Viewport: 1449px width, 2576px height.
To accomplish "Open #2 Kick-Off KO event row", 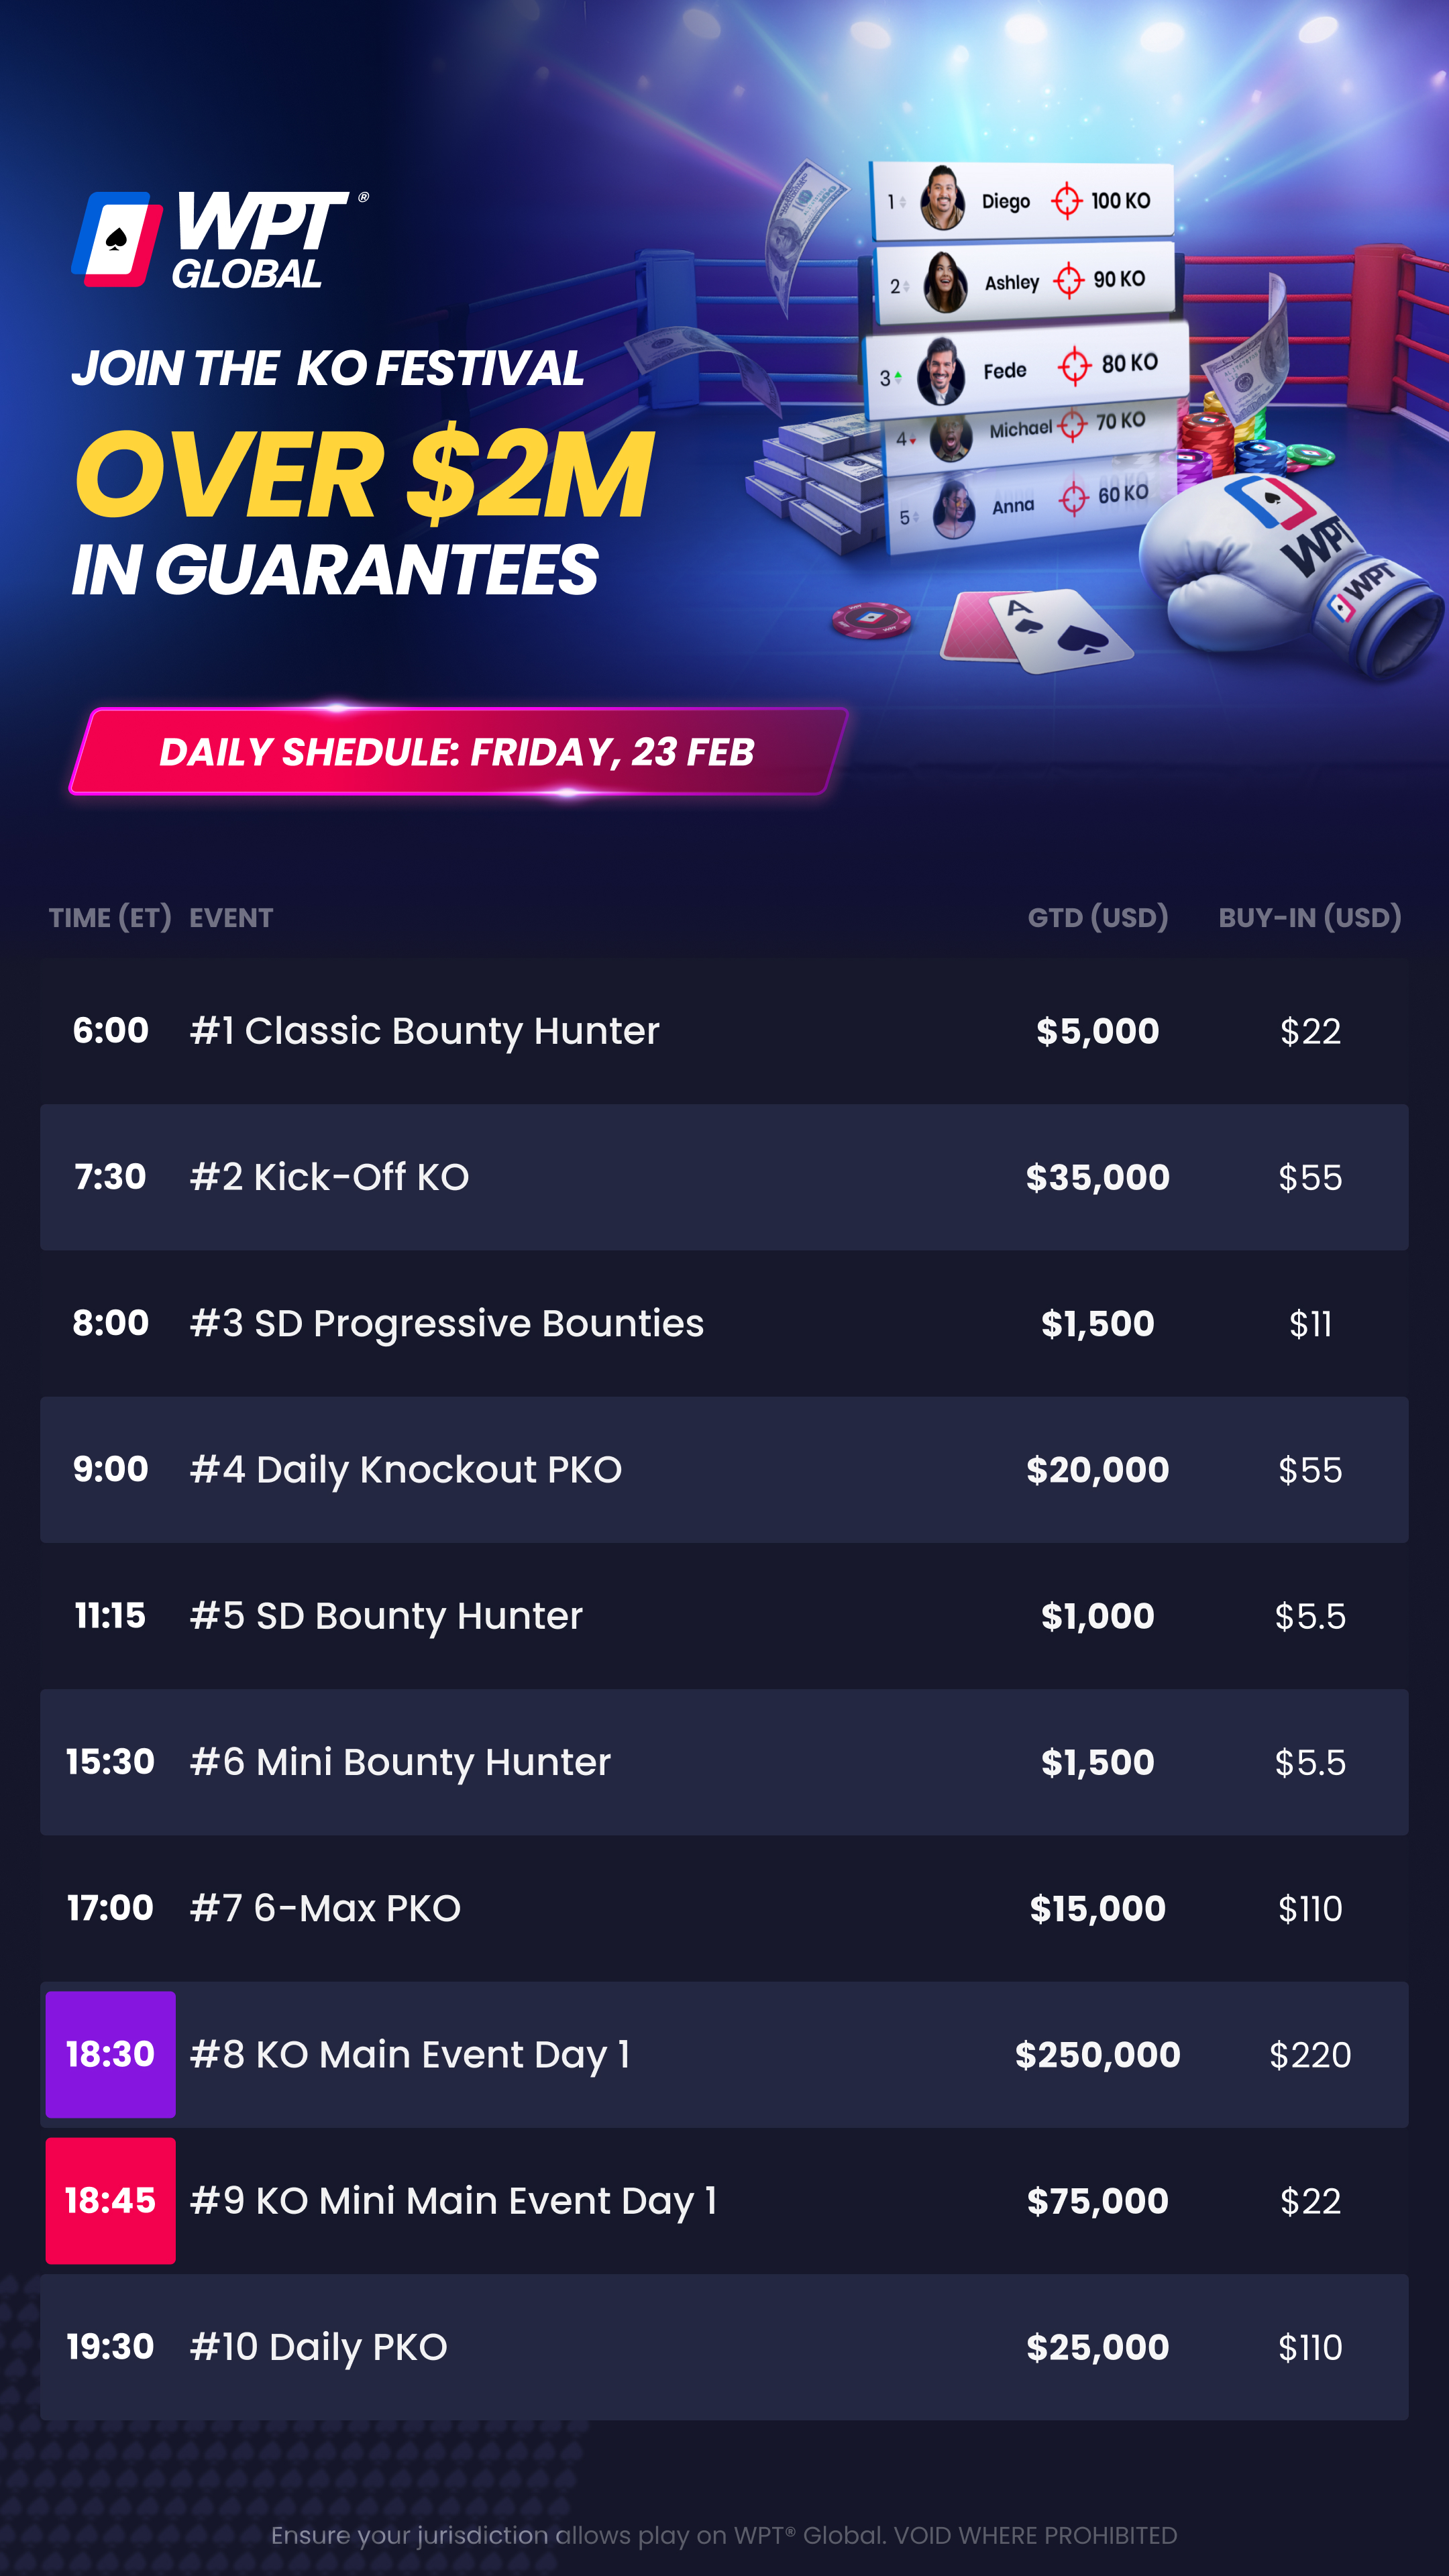I will tap(329, 1178).
